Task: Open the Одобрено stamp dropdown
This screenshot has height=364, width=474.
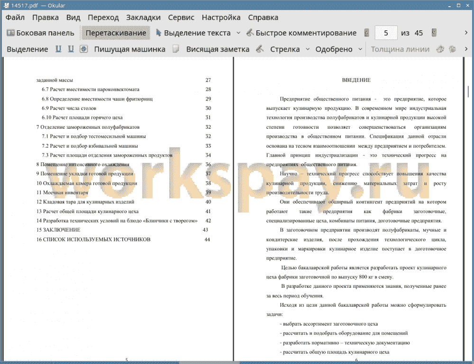Action: [x=360, y=49]
